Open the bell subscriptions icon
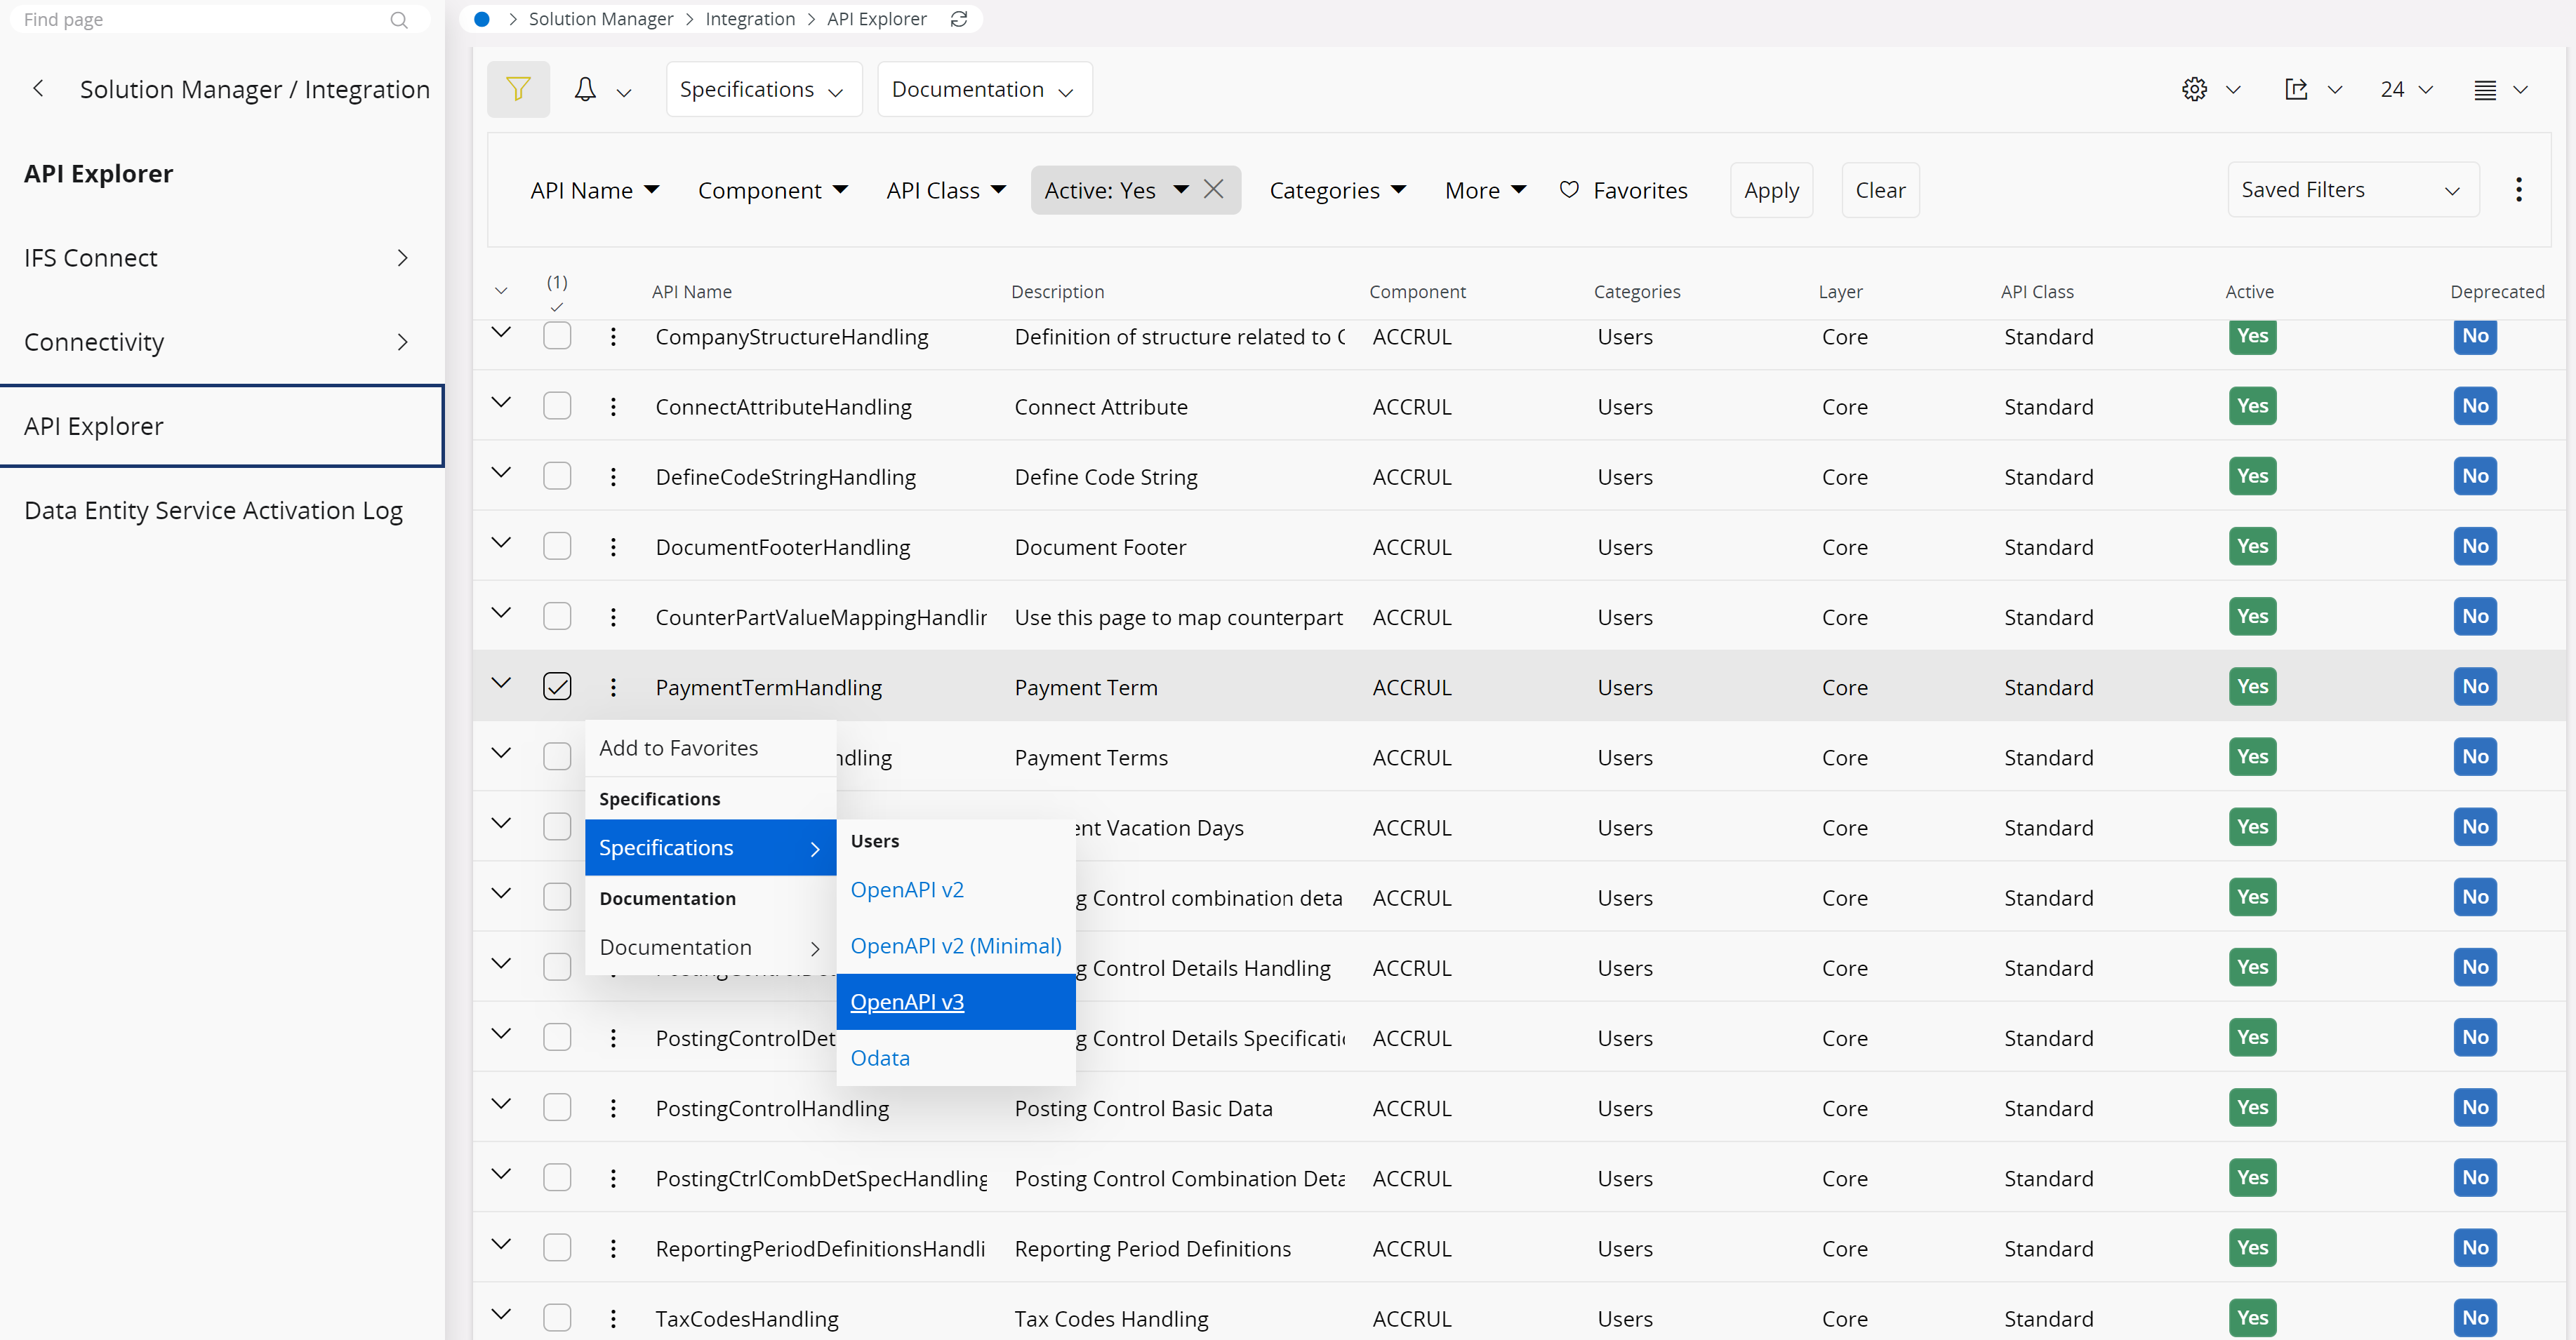 (x=585, y=89)
